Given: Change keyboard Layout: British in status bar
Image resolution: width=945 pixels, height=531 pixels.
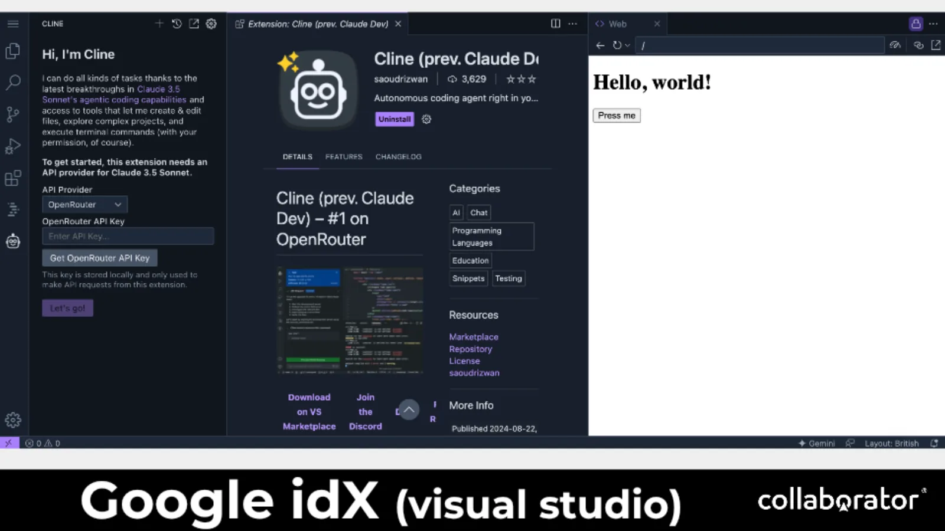Looking at the screenshot, I should [891, 443].
